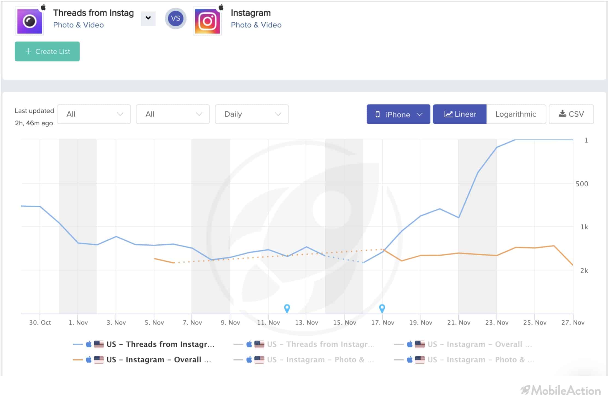Click the blue line color swatch in legend
Image resolution: width=608 pixels, height=408 pixels.
78,344
